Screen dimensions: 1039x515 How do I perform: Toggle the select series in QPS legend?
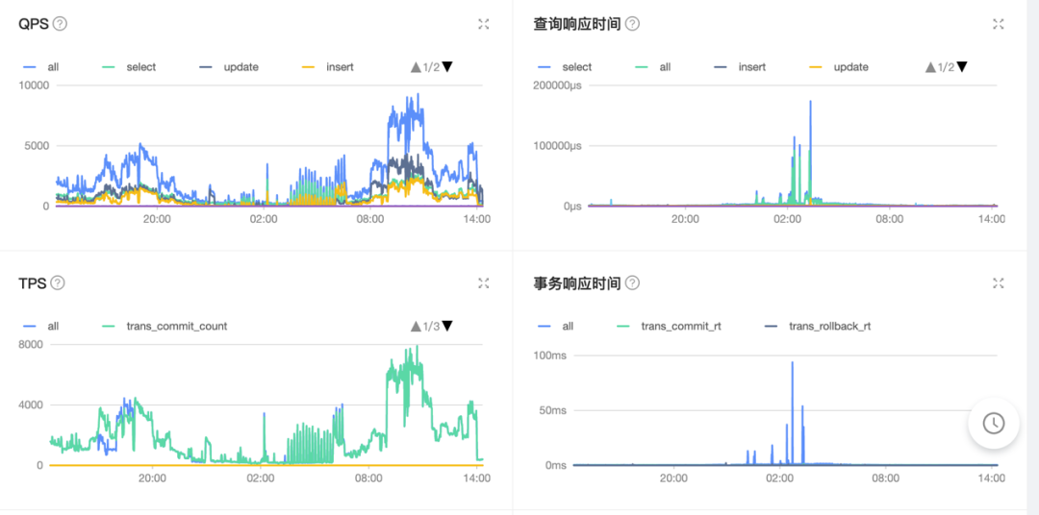tap(140, 67)
